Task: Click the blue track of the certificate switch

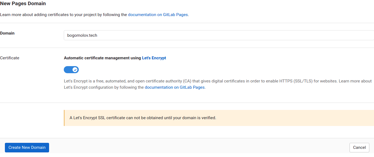Action: (68, 70)
